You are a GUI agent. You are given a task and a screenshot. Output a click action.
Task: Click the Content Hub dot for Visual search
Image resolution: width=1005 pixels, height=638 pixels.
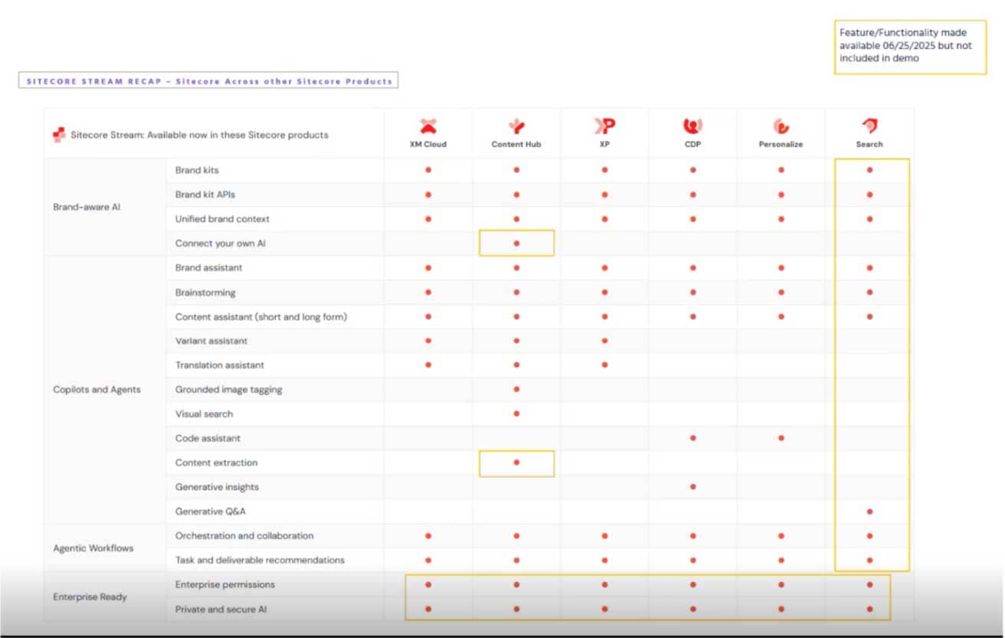point(516,414)
